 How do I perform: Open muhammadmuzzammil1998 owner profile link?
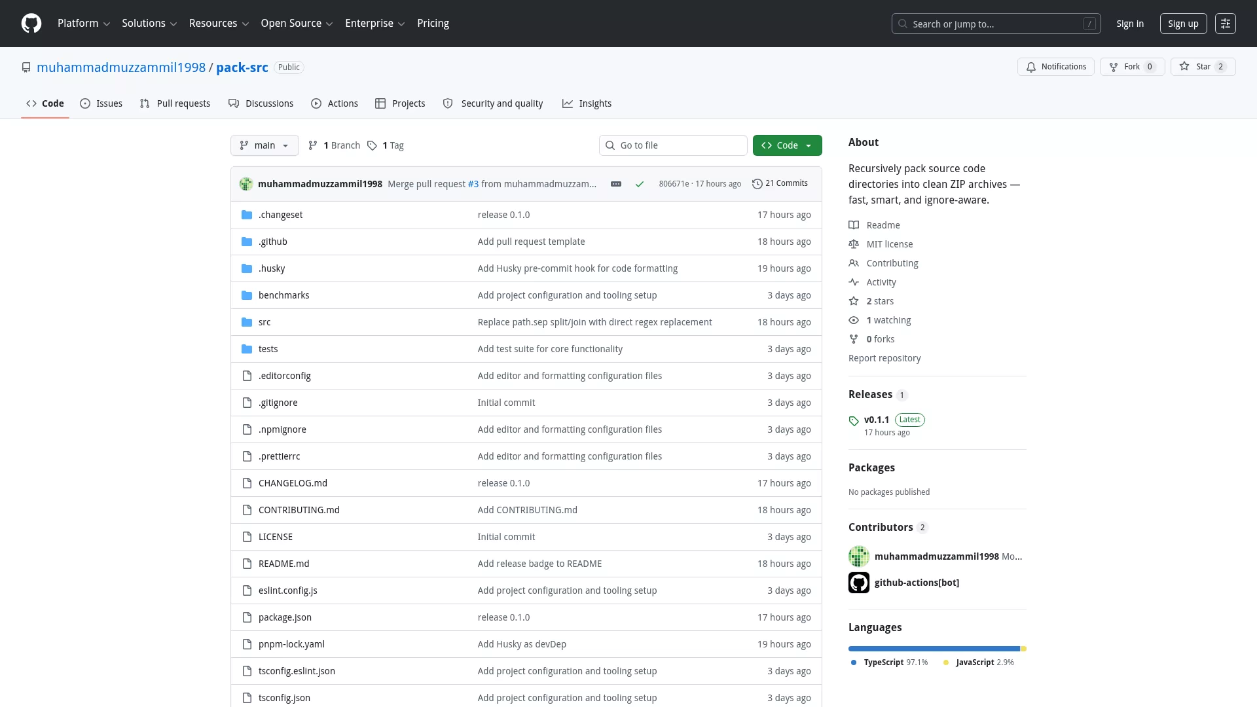(121, 67)
